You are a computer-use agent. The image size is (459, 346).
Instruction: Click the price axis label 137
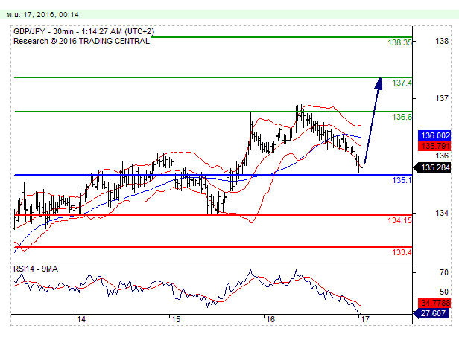442,98
